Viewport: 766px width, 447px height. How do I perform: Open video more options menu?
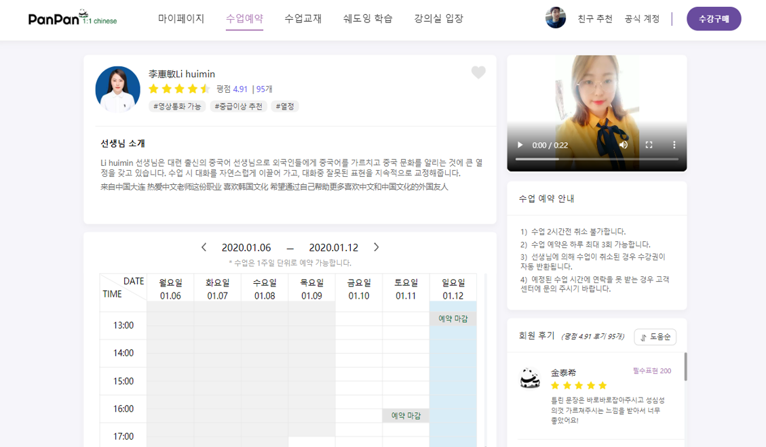pyautogui.click(x=674, y=145)
